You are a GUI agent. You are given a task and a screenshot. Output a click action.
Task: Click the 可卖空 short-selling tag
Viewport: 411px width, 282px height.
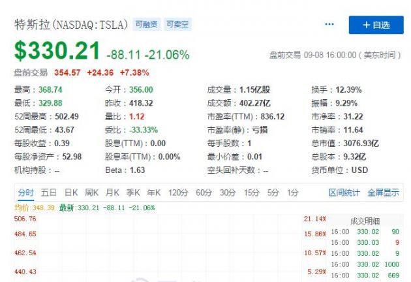tap(177, 24)
